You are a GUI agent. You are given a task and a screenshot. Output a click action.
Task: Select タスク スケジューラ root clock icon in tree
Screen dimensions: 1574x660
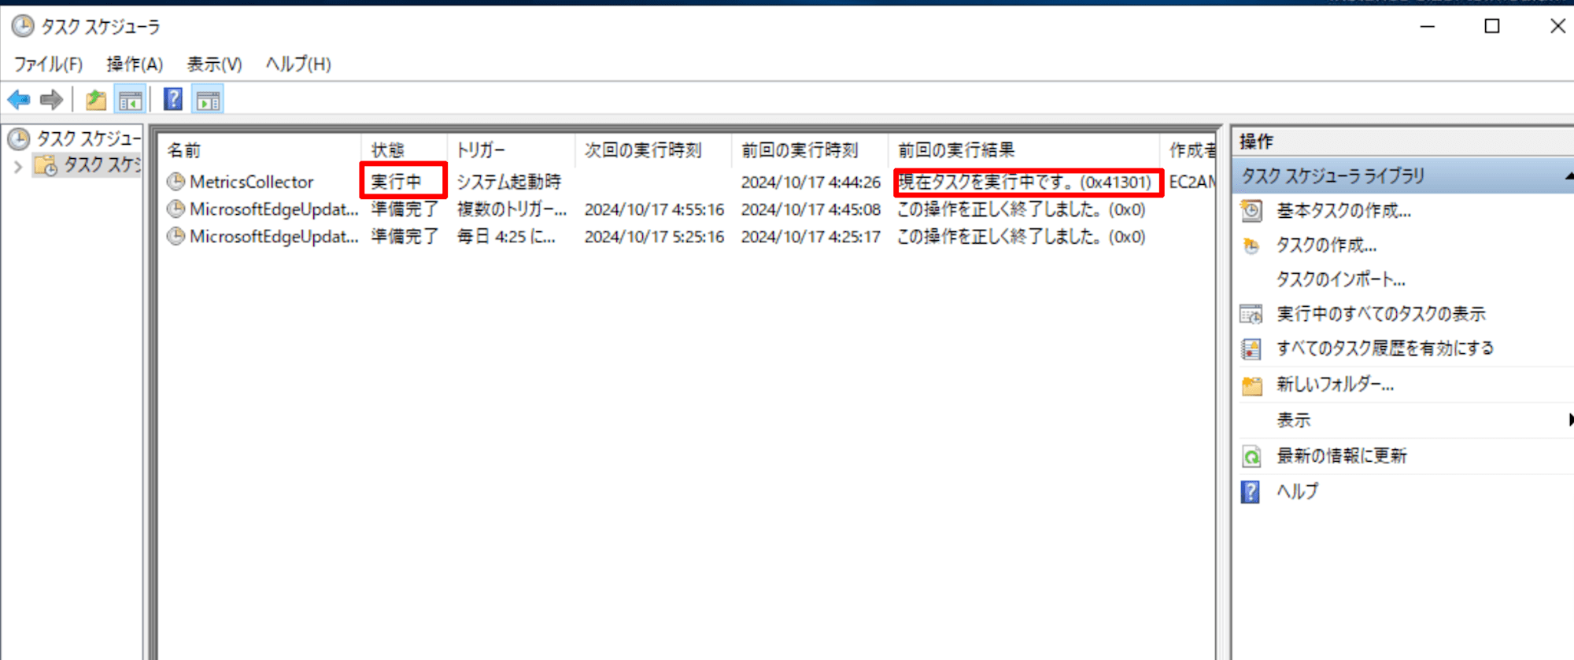[19, 139]
